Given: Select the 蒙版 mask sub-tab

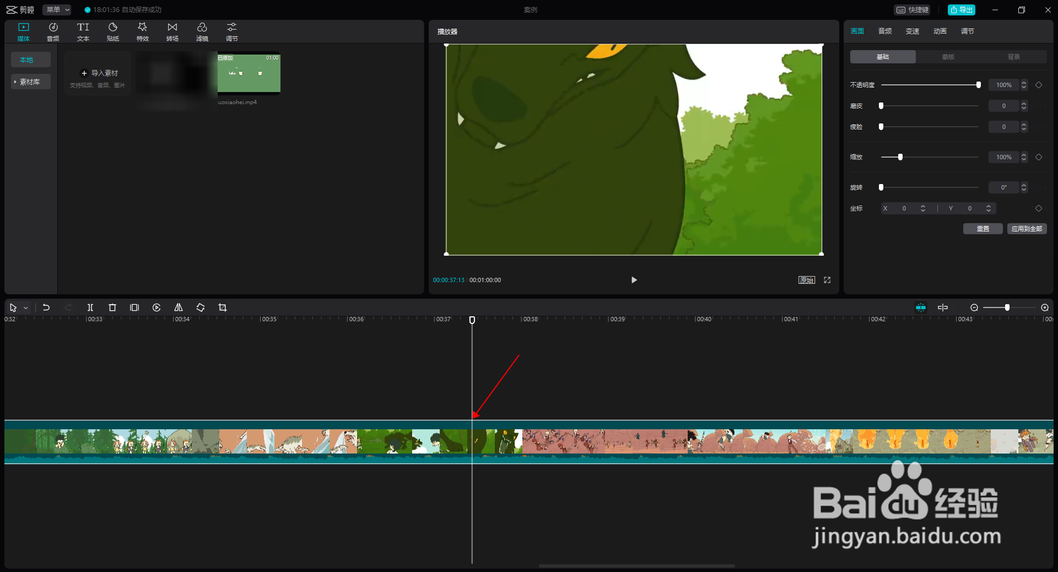Looking at the screenshot, I should click(x=948, y=57).
